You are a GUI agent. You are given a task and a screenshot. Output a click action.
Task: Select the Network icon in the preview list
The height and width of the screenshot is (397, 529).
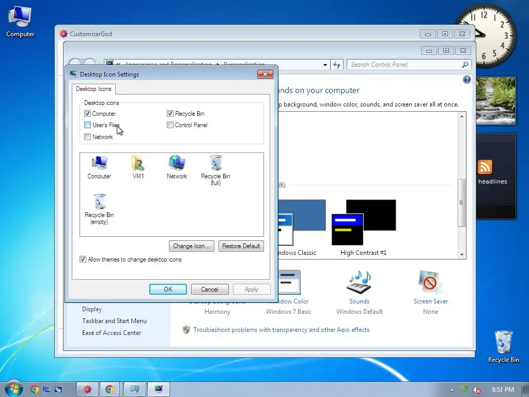(177, 167)
